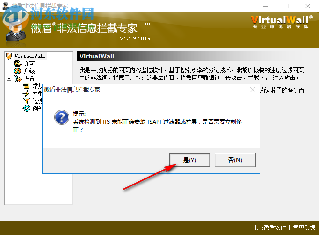Screen dimensions: 319x235
Task: Click the version text V1.1.9.1019
Action: pos(135,38)
